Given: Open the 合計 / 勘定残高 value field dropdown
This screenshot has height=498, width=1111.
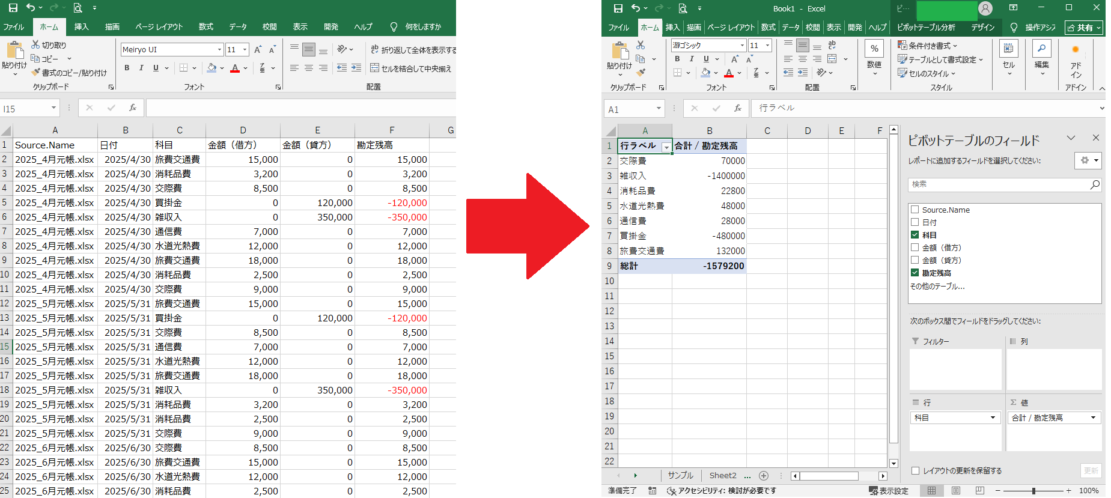Looking at the screenshot, I should 1093,418.
